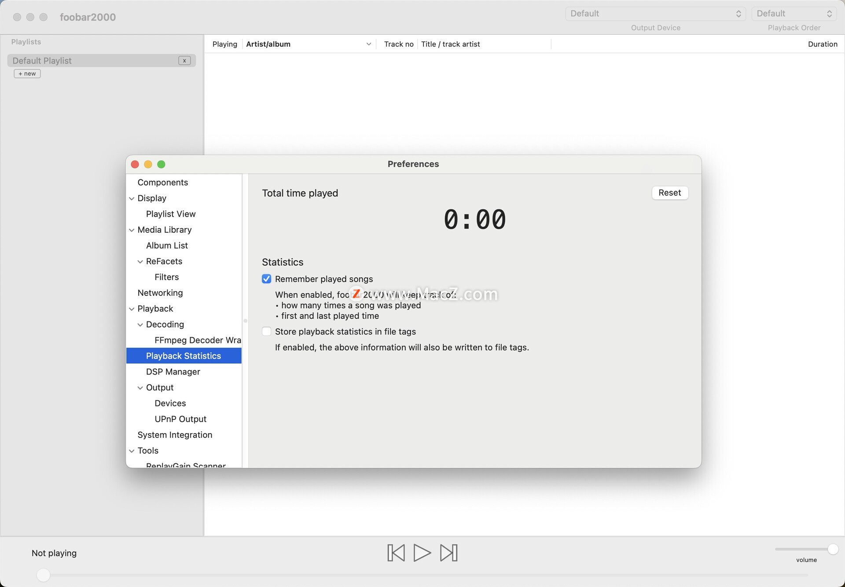This screenshot has height=587, width=845.
Task: Open the Artist/album column dropdown arrow
Action: (369, 44)
